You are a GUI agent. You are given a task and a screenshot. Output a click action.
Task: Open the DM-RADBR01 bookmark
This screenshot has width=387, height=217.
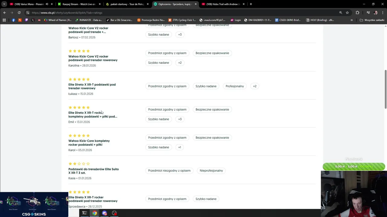pyautogui.click(x=258, y=20)
